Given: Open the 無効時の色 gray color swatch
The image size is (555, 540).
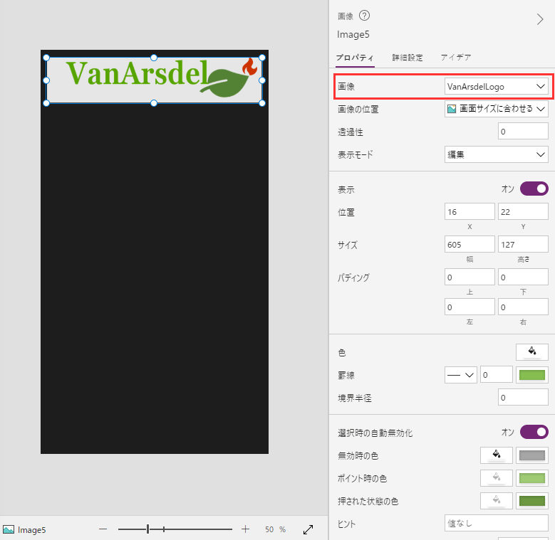Looking at the screenshot, I should pos(531,455).
